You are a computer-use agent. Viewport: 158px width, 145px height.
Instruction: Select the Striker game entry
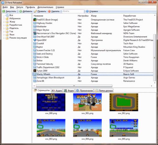pyautogui.click(x=93, y=61)
